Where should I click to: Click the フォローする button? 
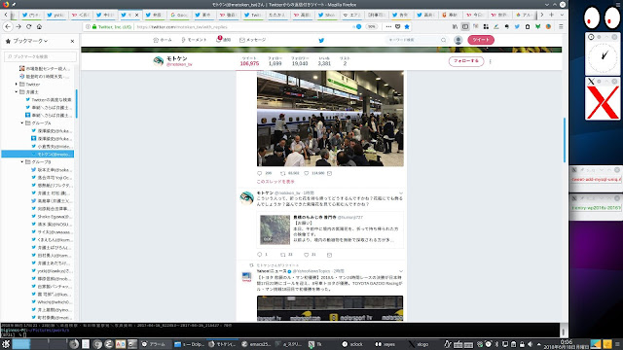click(466, 61)
